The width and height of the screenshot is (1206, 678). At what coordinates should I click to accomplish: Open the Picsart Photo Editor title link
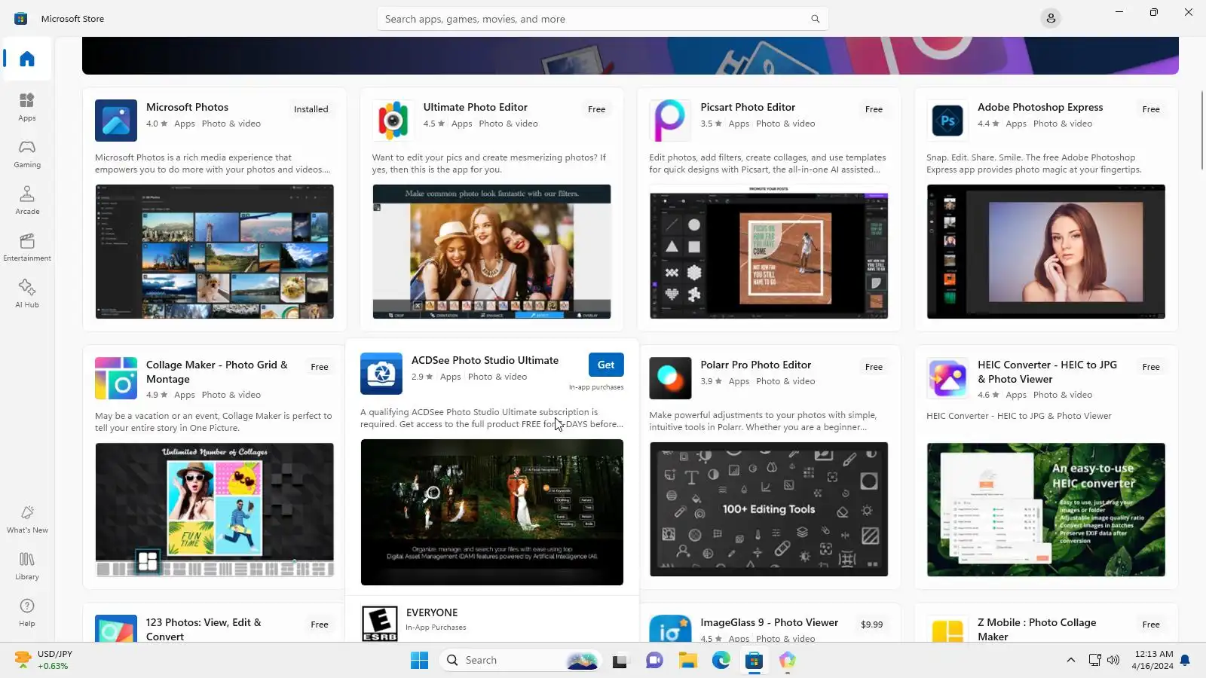click(748, 107)
